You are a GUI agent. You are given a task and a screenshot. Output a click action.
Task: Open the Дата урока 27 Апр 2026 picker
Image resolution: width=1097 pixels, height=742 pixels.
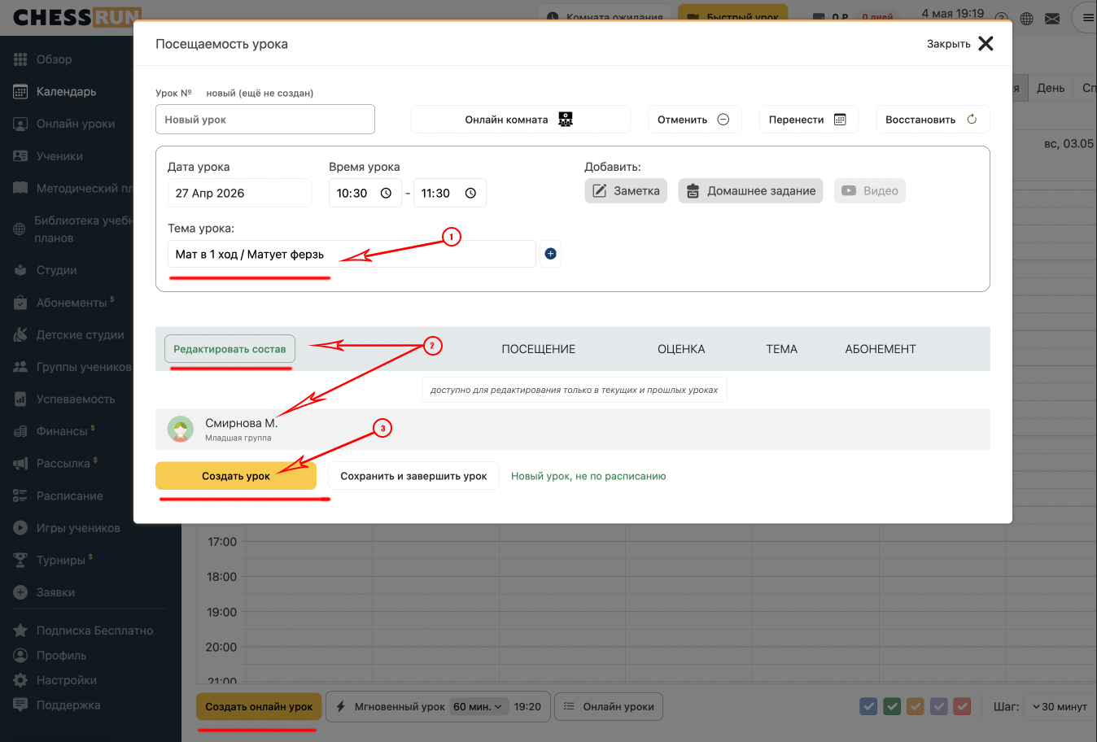[x=239, y=193]
